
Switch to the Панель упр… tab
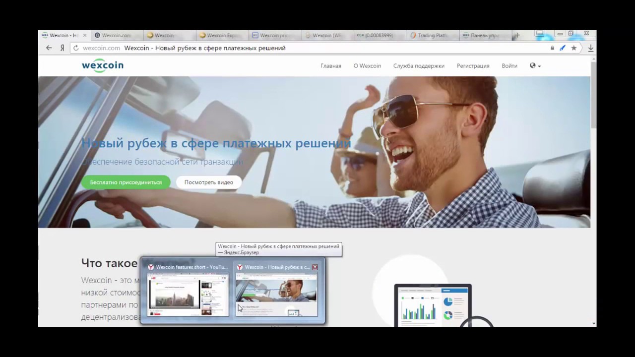(485, 35)
